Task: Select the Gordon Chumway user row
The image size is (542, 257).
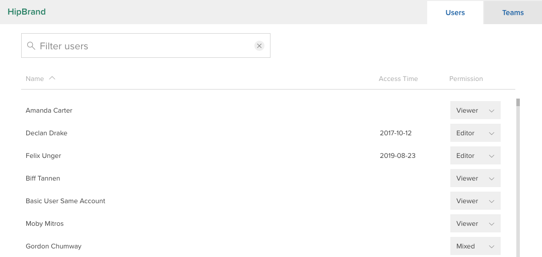Action: pyautogui.click(x=268, y=246)
